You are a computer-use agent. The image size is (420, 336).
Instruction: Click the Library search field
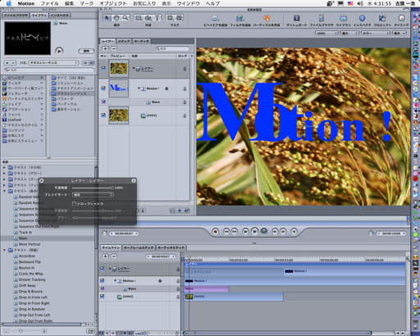pos(49,70)
